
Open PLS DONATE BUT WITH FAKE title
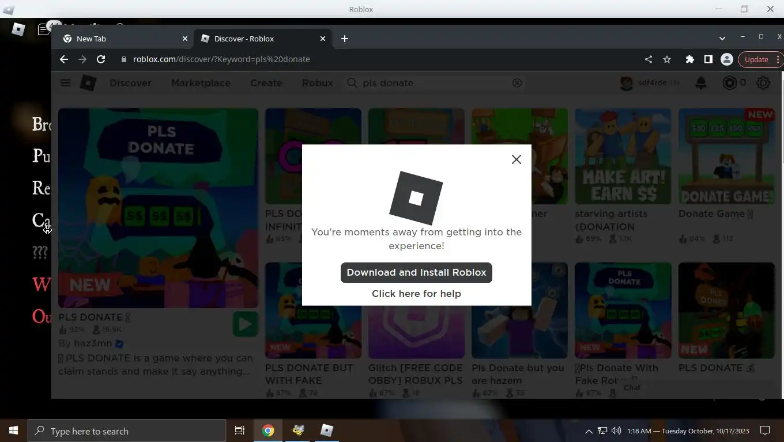(309, 374)
